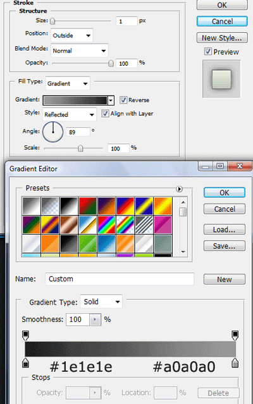
Task: Click OK in the Gradient Editor
Action: click(224, 192)
